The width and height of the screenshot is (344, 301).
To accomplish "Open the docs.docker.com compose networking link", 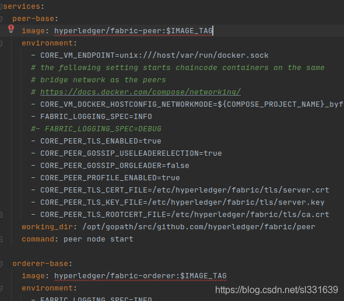I will tap(141, 92).
